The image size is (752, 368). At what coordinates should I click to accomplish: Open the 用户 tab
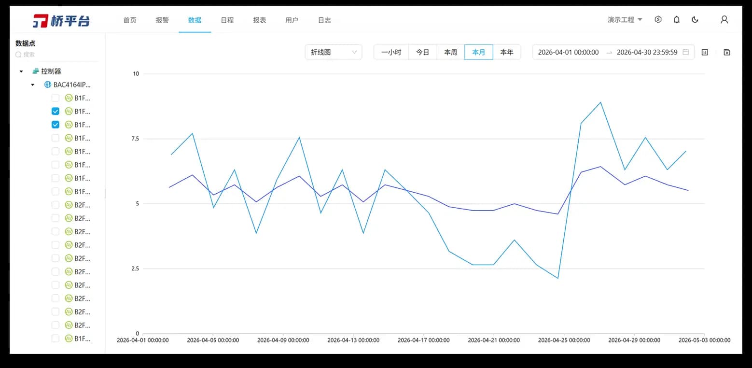point(292,20)
